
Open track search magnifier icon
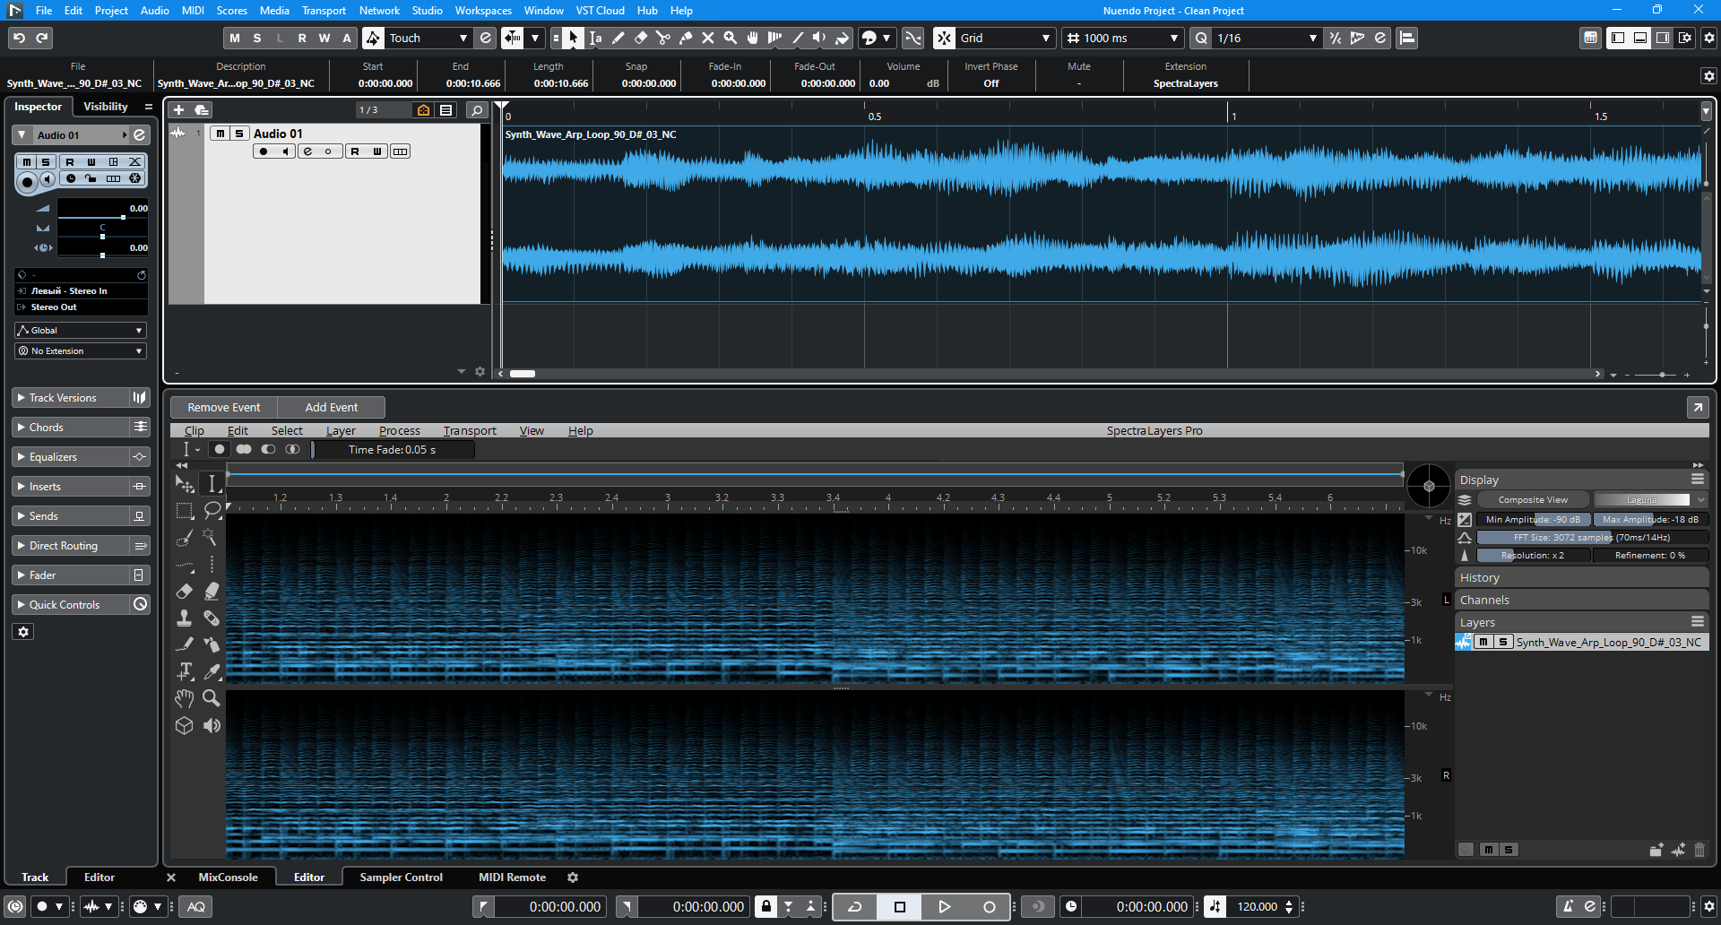478,109
